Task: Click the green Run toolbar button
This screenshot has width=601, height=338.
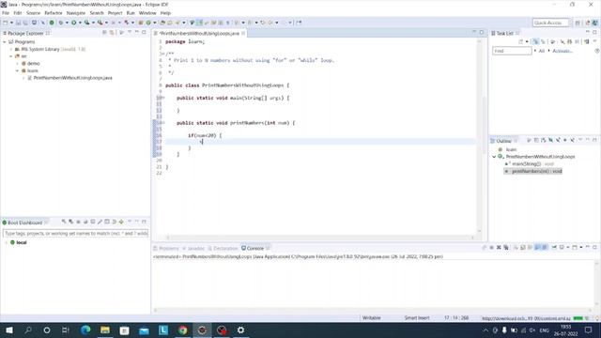Action: (x=73, y=23)
